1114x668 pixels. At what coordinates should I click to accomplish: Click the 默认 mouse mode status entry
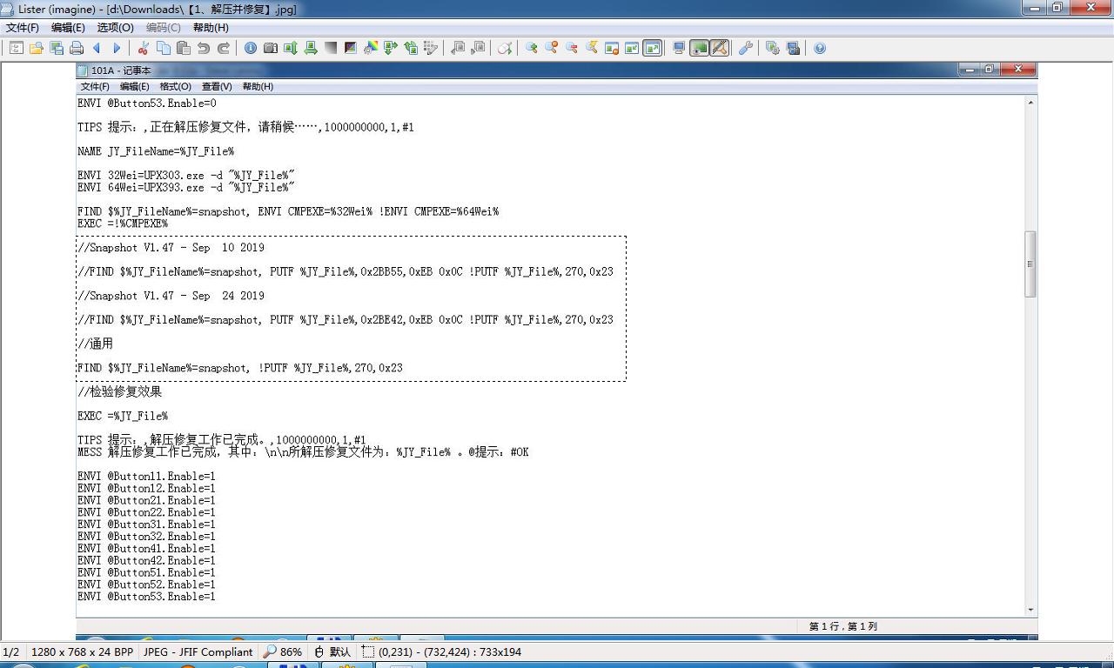[x=332, y=651]
